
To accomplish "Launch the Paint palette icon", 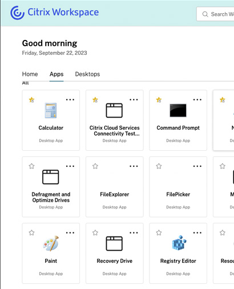I will pos(51,243).
